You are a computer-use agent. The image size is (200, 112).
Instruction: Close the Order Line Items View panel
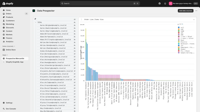point(194,20)
